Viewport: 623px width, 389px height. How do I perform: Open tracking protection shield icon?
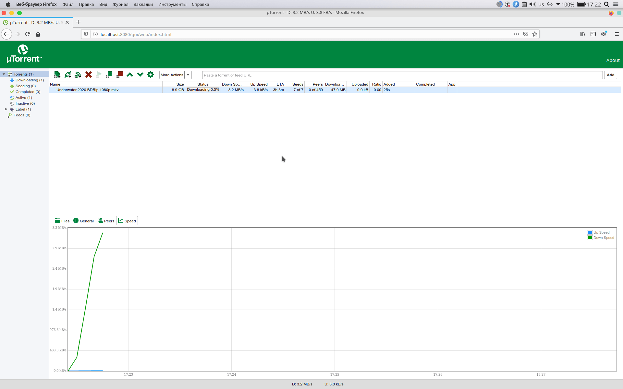tap(86, 34)
